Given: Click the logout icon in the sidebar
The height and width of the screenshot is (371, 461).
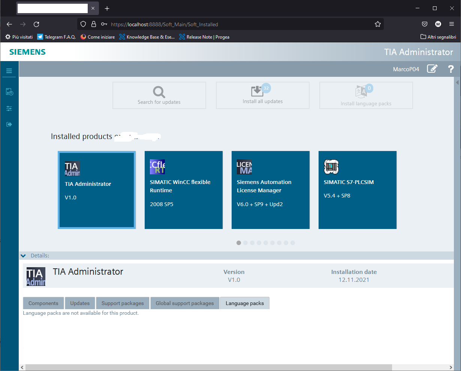Looking at the screenshot, I should tap(9, 124).
